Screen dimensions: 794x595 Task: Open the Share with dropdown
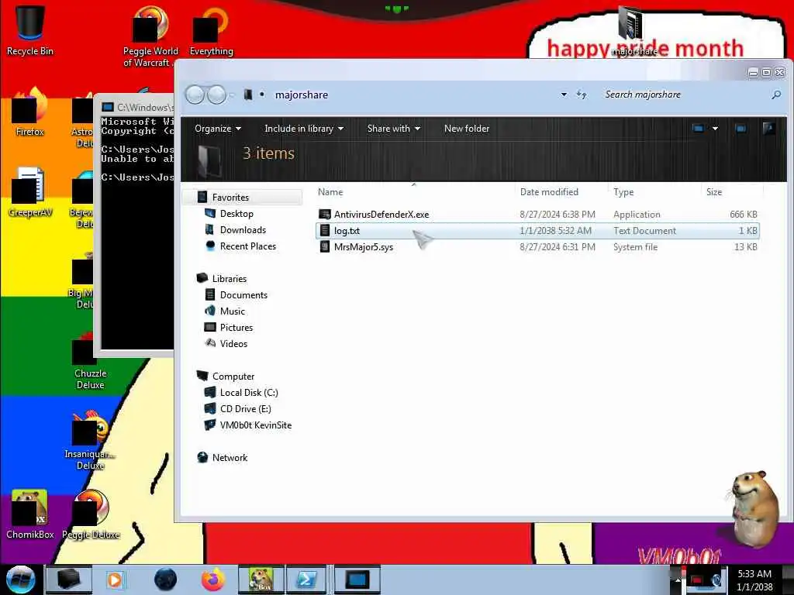(x=393, y=129)
